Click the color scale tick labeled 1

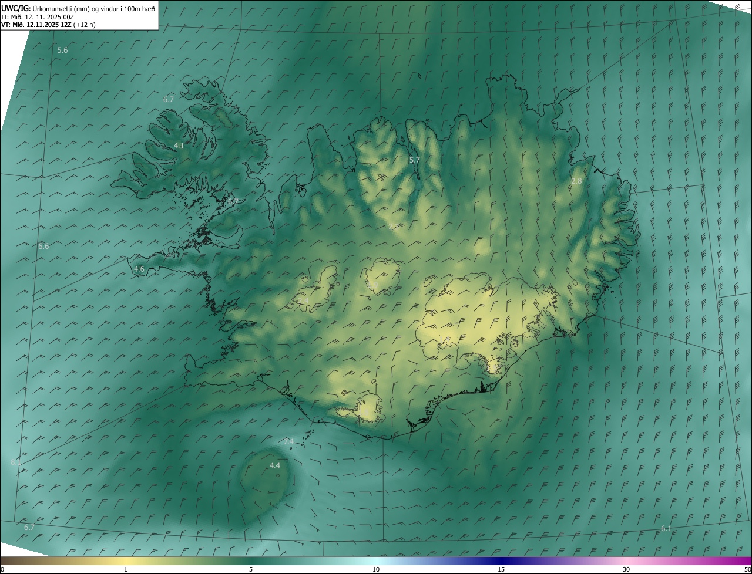[x=126, y=569]
